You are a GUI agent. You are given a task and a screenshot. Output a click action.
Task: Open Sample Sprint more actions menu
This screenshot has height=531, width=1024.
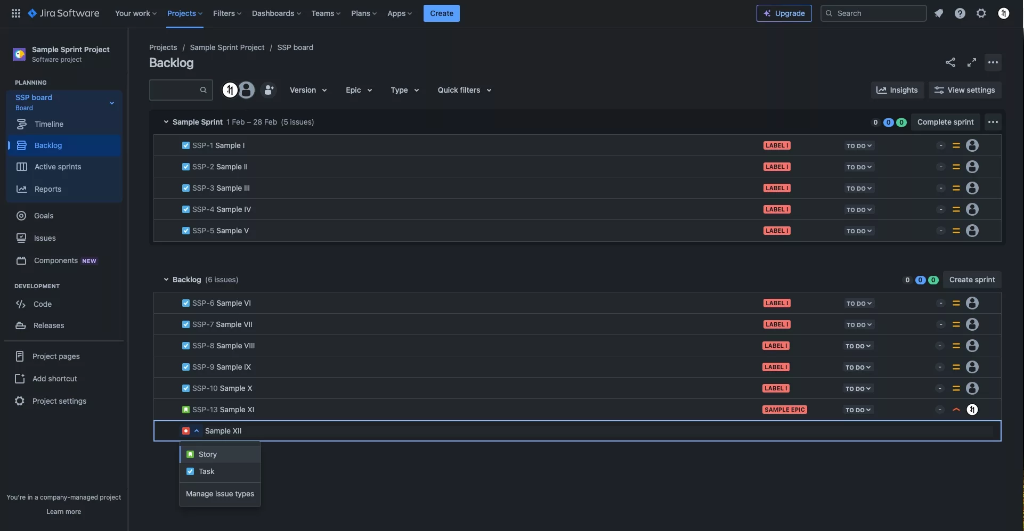pyautogui.click(x=993, y=122)
